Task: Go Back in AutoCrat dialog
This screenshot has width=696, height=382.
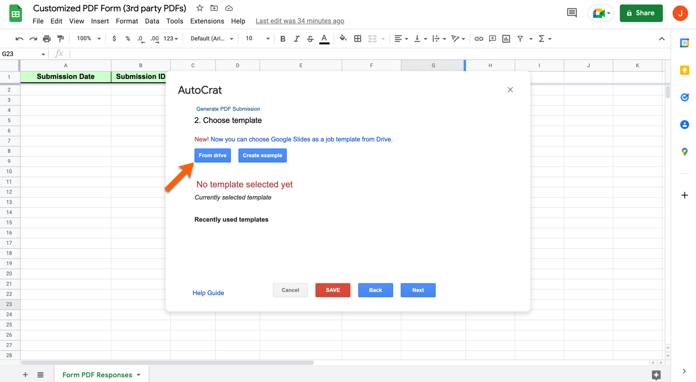Action: 375,290
